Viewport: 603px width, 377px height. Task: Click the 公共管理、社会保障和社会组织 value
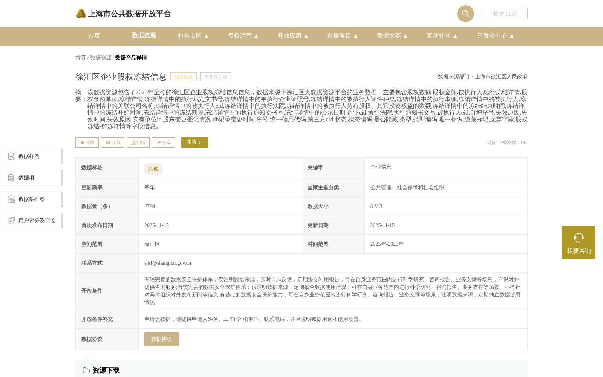[407, 188]
